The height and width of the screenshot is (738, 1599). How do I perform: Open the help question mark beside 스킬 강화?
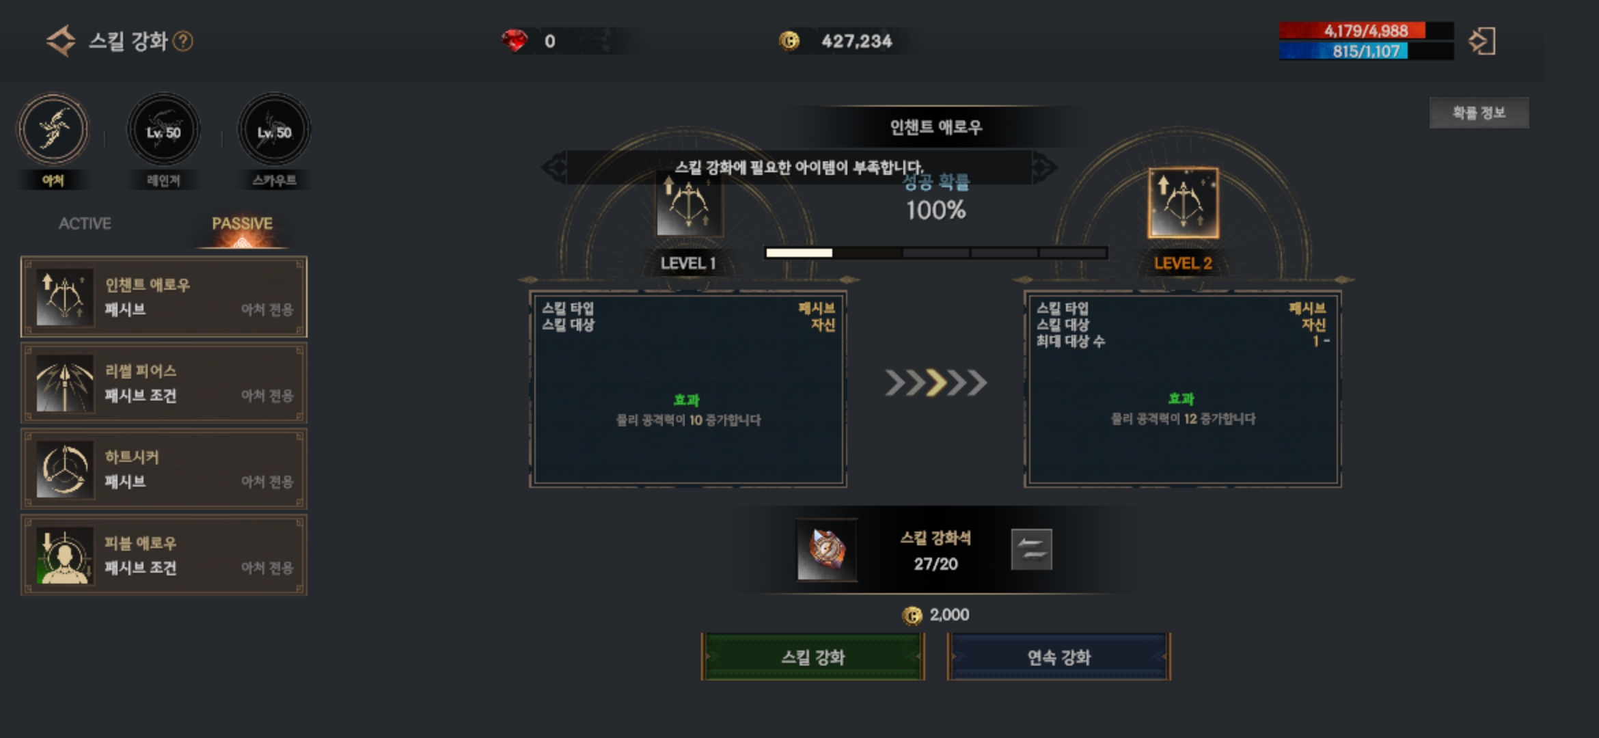pos(182,42)
